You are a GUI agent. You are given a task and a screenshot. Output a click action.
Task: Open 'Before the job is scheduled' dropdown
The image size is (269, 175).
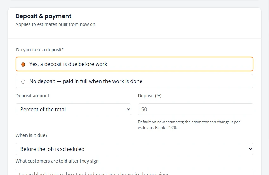pyautogui.click(x=134, y=149)
